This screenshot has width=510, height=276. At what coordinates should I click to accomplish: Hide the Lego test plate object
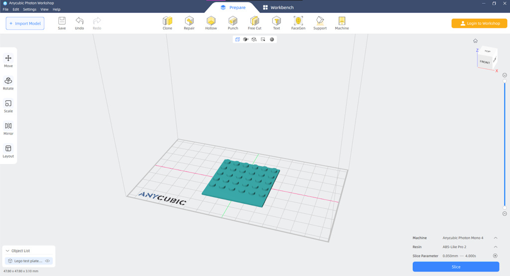48,261
